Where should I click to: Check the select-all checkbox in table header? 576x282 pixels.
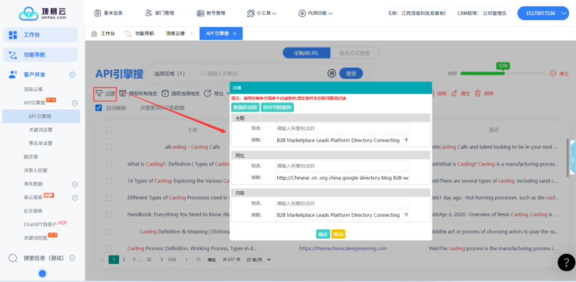click(109, 130)
